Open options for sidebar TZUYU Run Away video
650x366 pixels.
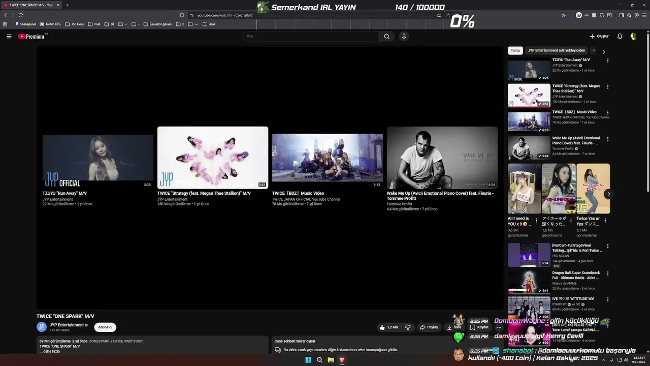point(607,60)
